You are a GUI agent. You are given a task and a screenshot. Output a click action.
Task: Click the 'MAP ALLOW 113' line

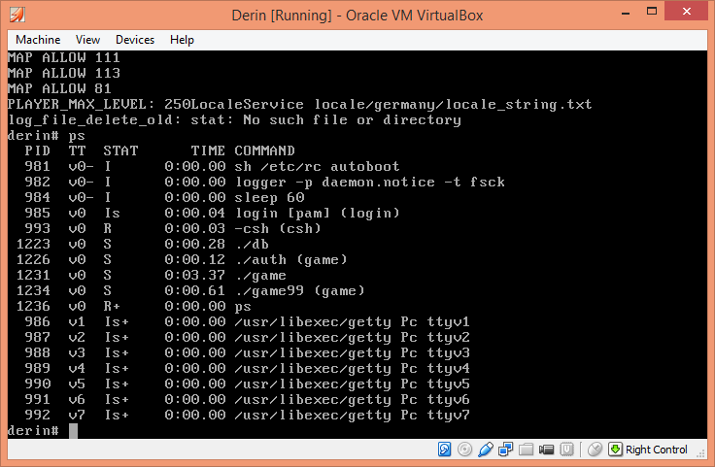coord(64,73)
